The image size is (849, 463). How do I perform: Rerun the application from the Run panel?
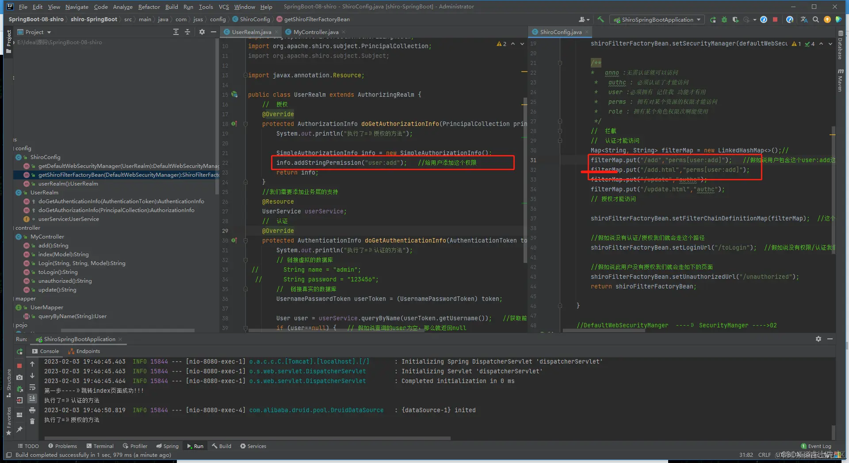click(x=19, y=352)
